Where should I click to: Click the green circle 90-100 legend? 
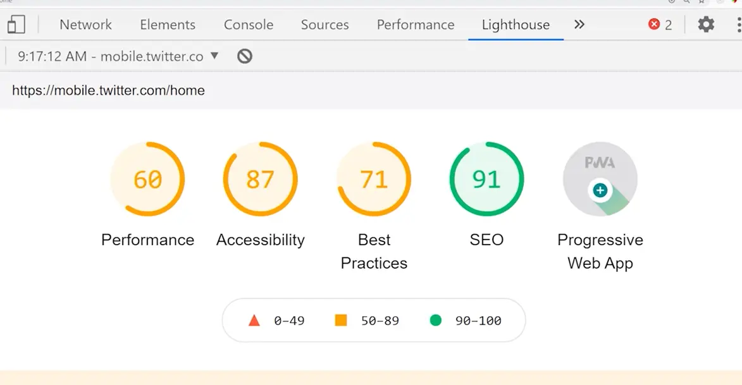coord(435,321)
